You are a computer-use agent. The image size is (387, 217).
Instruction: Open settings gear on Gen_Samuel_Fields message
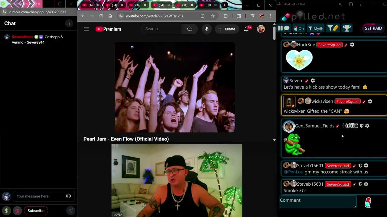pyautogui.click(x=367, y=126)
